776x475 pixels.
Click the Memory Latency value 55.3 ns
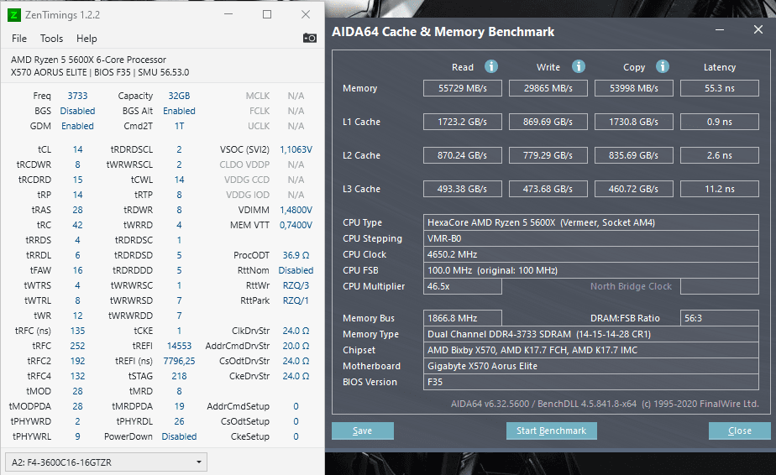[720, 88]
